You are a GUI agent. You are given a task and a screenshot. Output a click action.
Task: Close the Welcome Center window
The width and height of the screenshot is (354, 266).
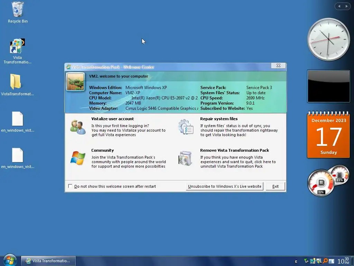pyautogui.click(x=278, y=65)
